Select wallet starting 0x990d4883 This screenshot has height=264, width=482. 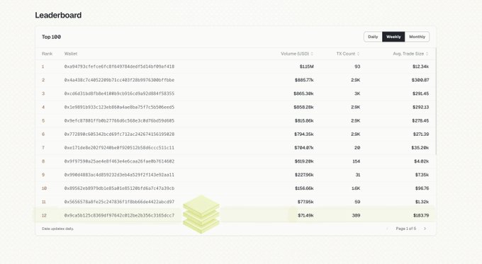pos(119,175)
